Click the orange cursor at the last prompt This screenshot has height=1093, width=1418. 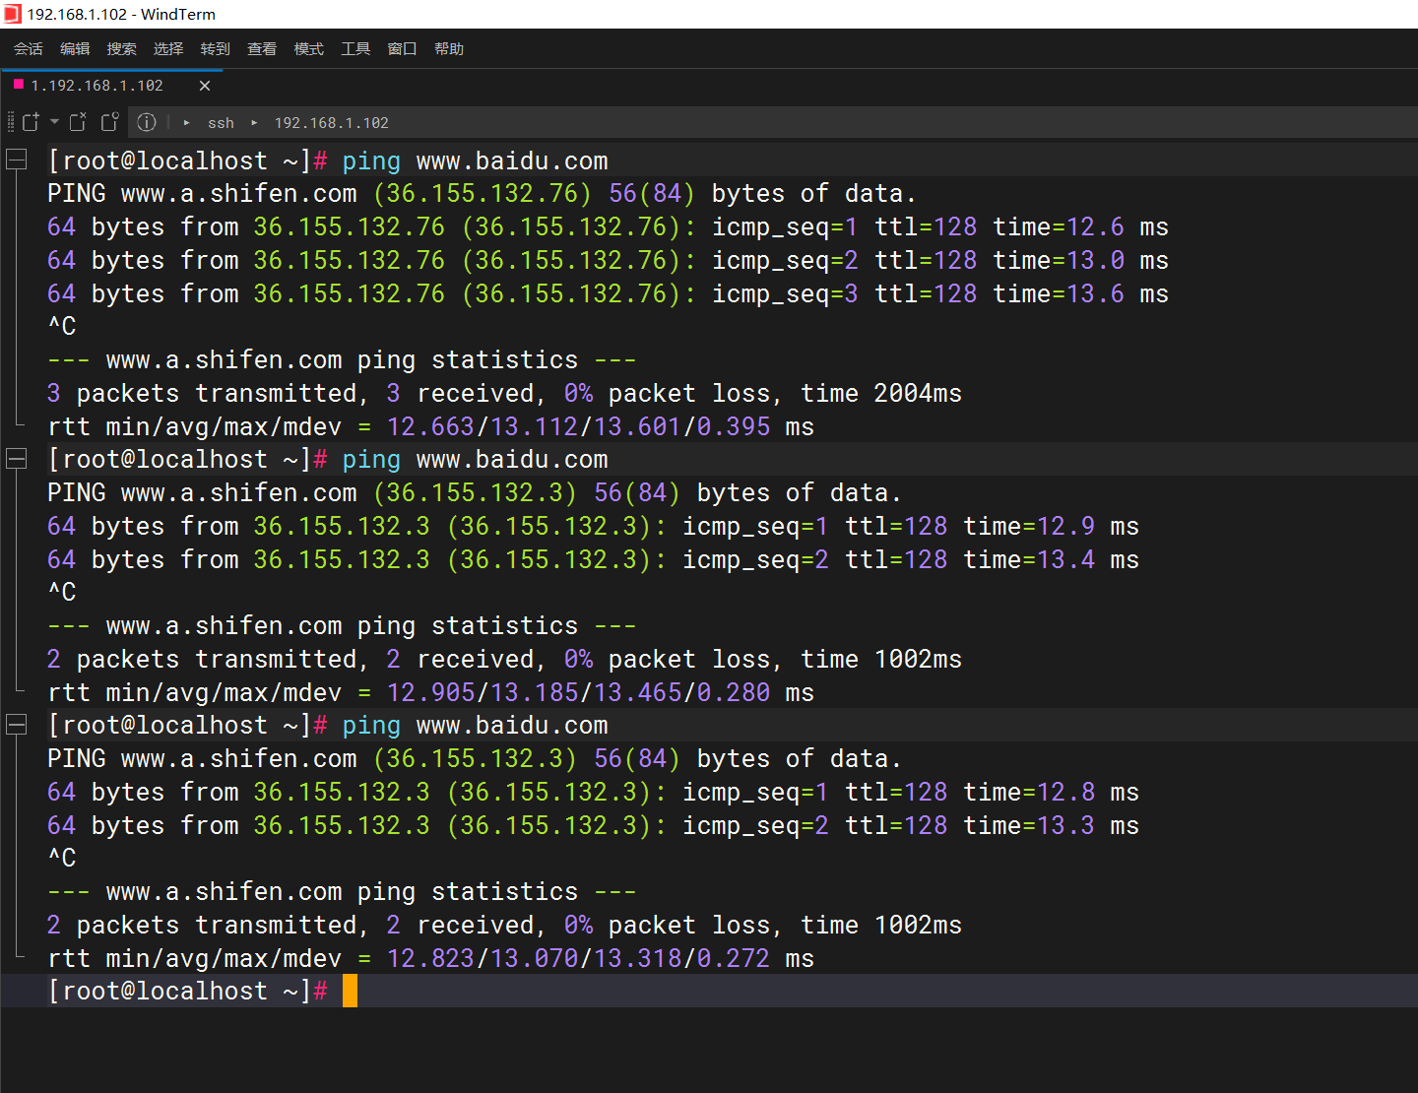click(350, 991)
